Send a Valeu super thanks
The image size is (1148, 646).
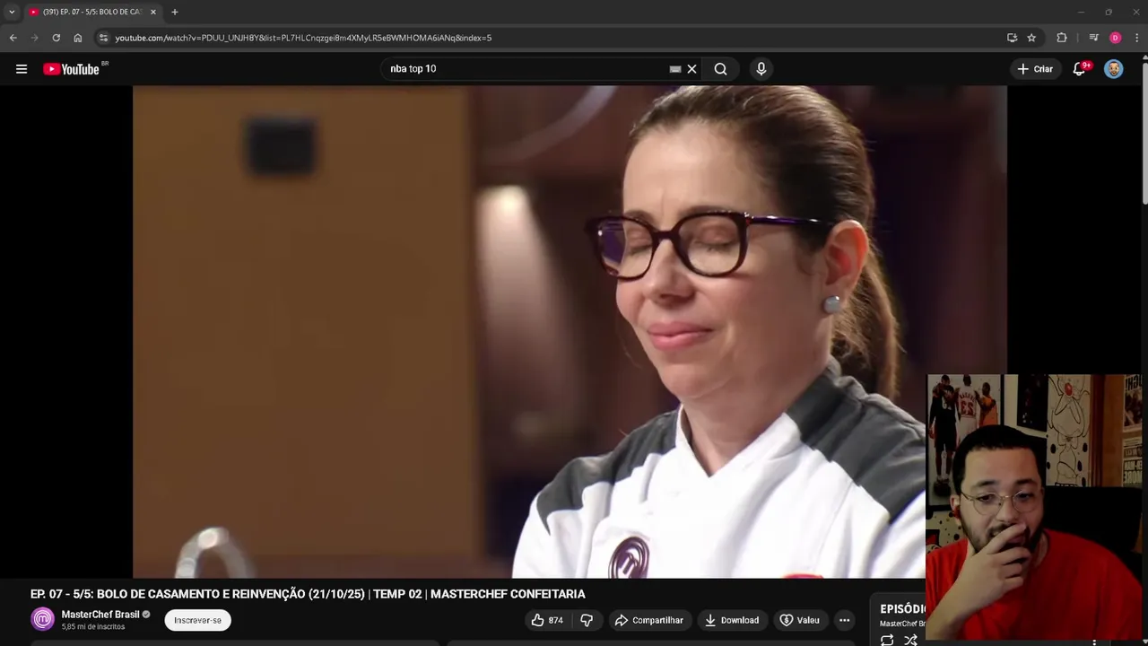[799, 620]
